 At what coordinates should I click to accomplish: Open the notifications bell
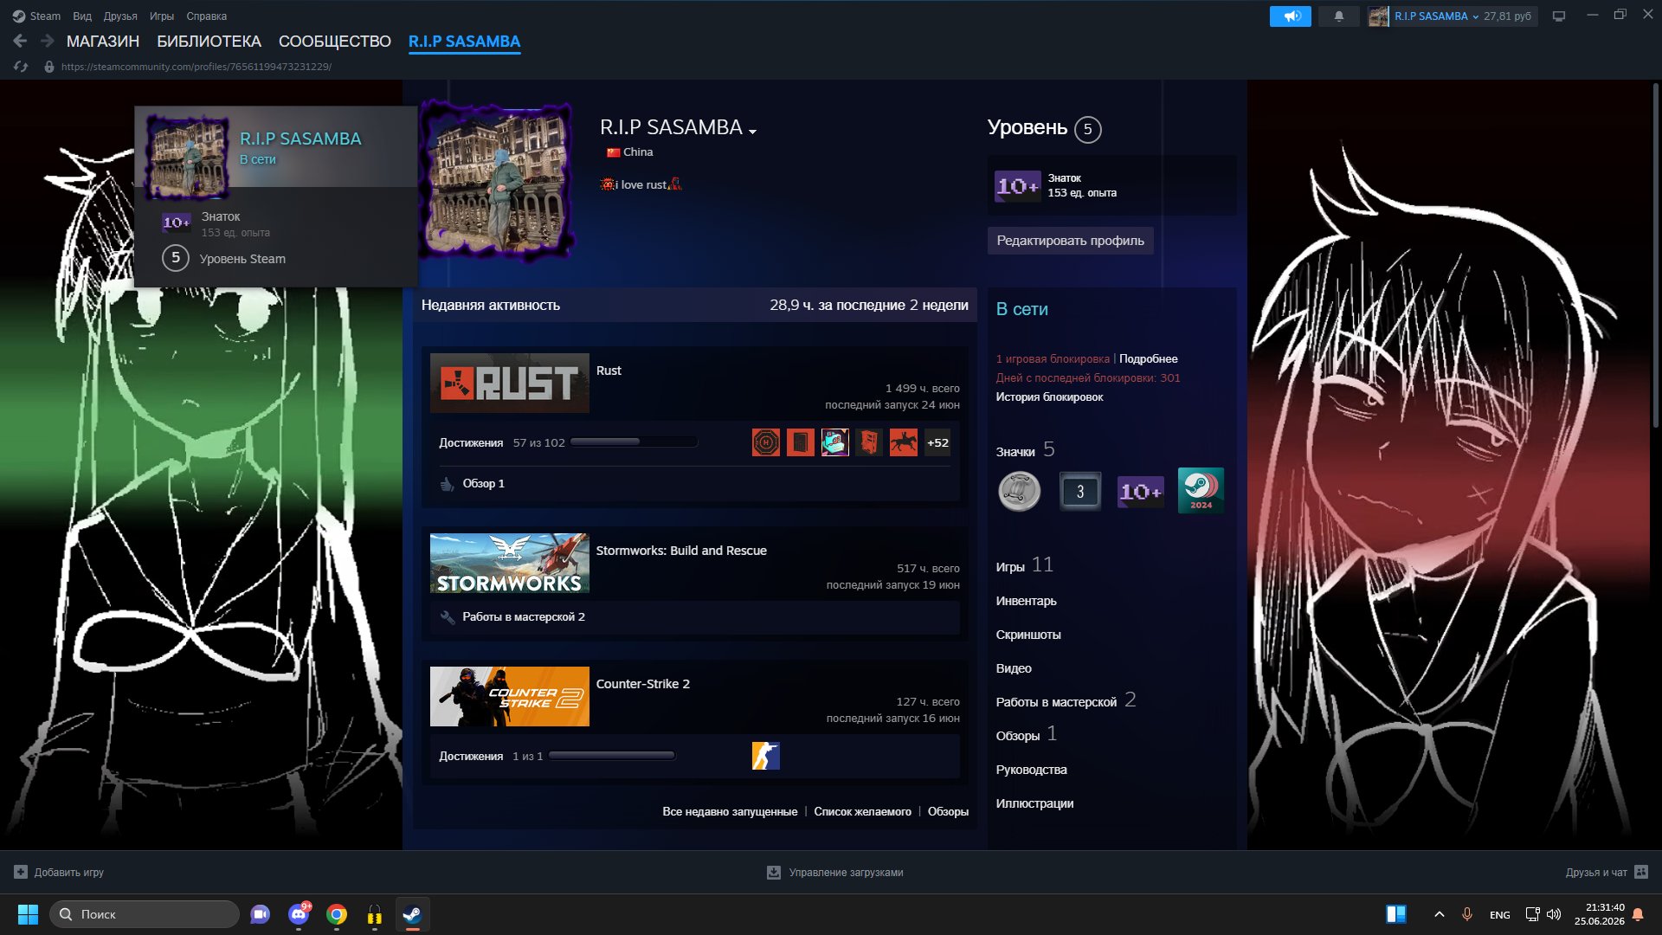(1338, 16)
